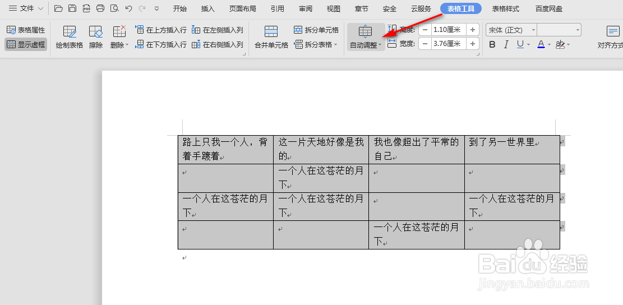
Task: Open 表格属性 table properties
Action: click(x=26, y=30)
